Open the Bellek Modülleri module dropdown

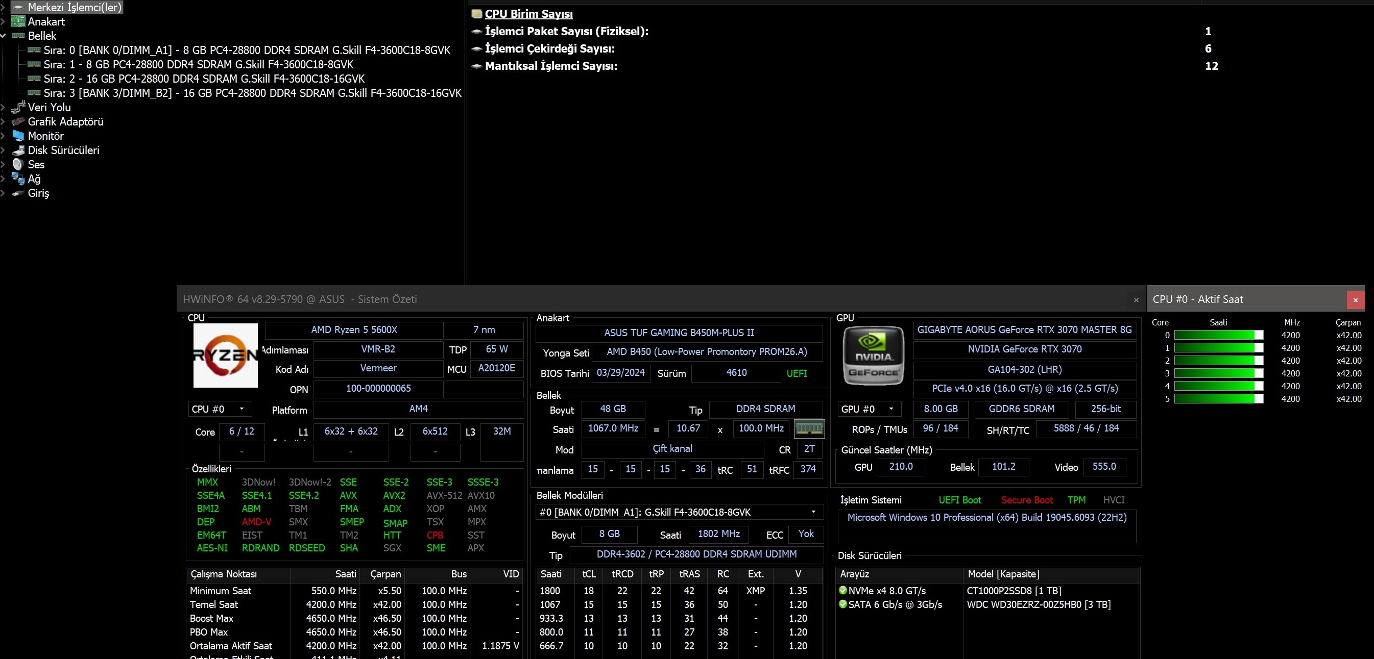point(679,513)
